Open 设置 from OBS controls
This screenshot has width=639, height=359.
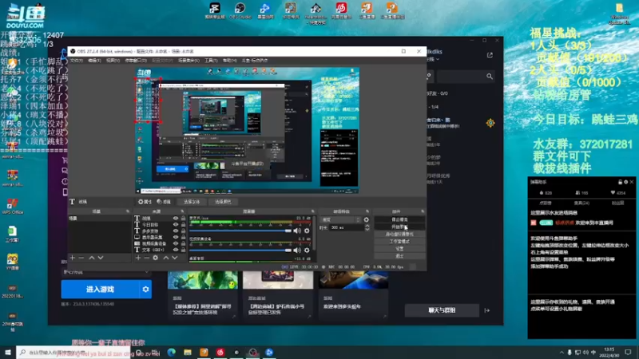pos(399,249)
